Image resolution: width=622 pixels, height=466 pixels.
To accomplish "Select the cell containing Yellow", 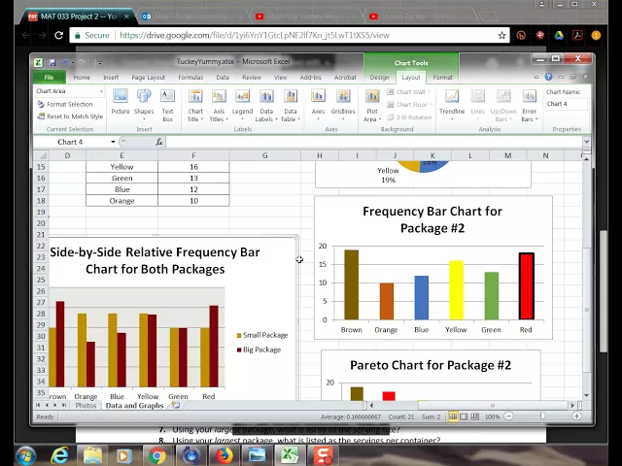I will pyautogui.click(x=121, y=167).
